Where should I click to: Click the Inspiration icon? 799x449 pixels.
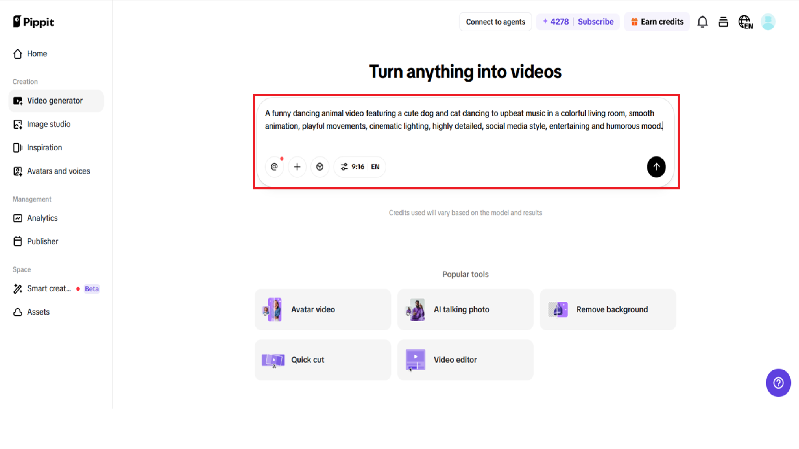coord(18,148)
